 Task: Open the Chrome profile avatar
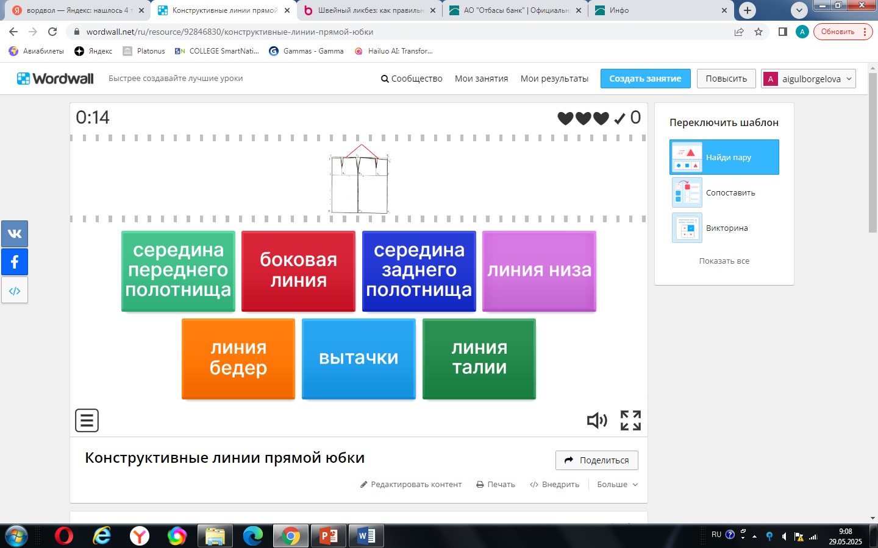802,32
